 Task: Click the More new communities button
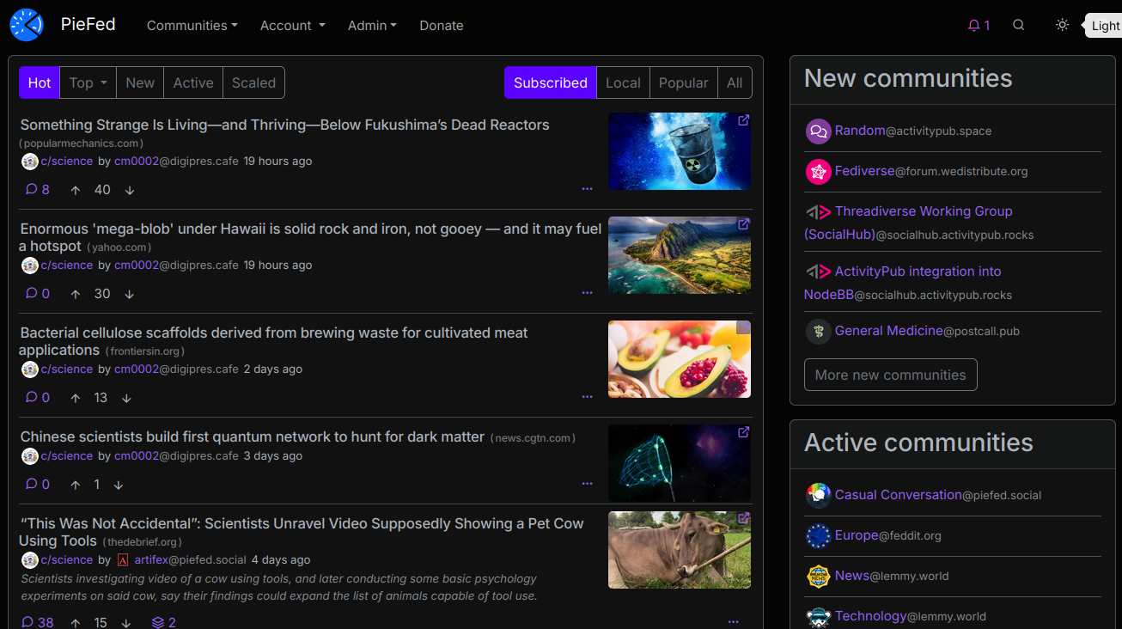(x=890, y=375)
